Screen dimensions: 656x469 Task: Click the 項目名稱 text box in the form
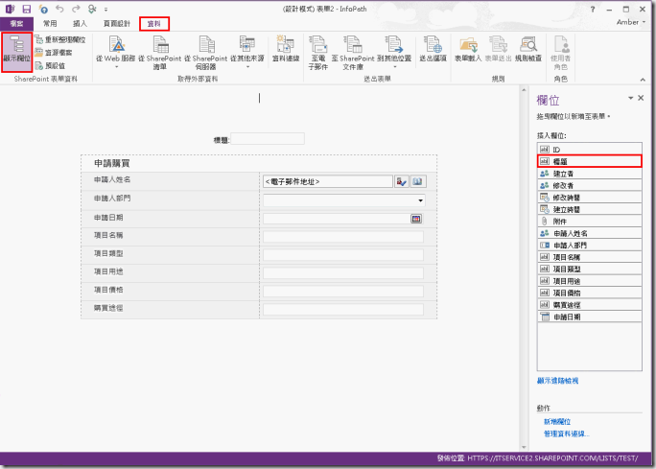pyautogui.click(x=342, y=237)
